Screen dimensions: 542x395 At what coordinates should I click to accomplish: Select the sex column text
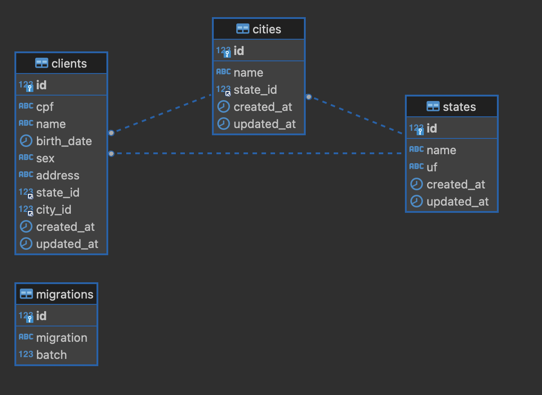(46, 158)
